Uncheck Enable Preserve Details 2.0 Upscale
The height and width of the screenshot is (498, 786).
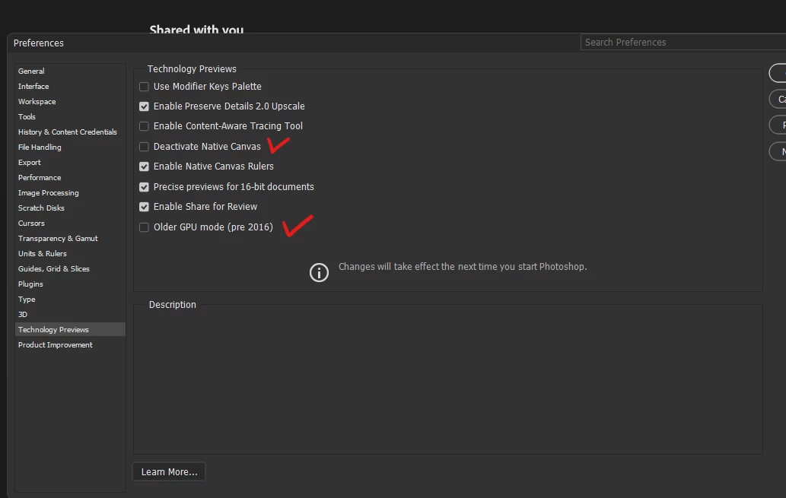pos(144,106)
